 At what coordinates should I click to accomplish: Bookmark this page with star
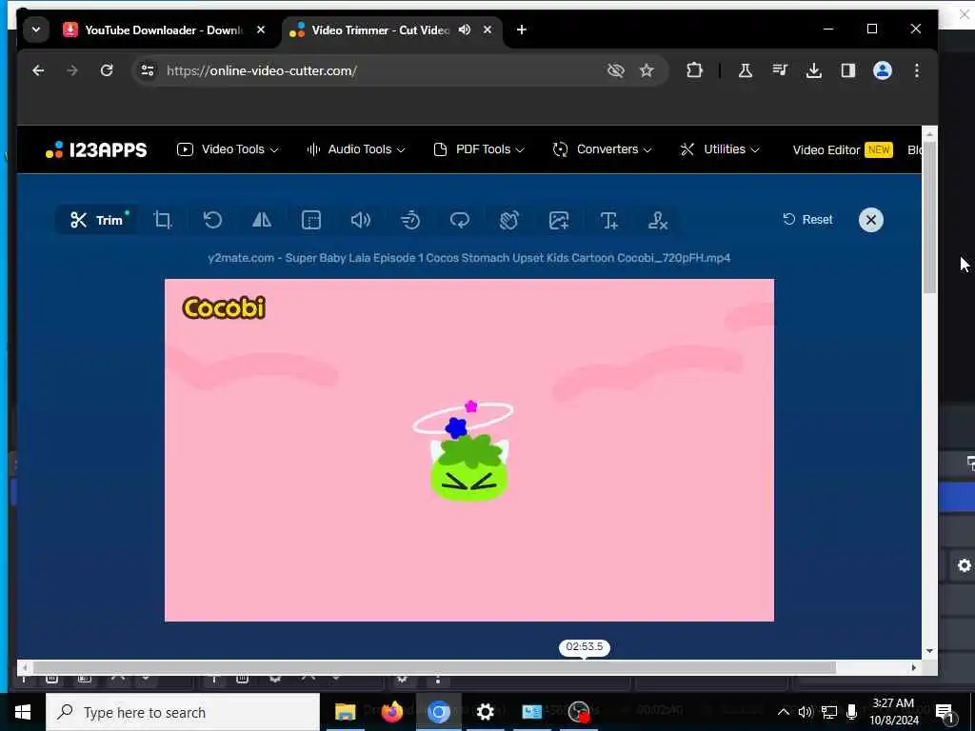click(647, 70)
